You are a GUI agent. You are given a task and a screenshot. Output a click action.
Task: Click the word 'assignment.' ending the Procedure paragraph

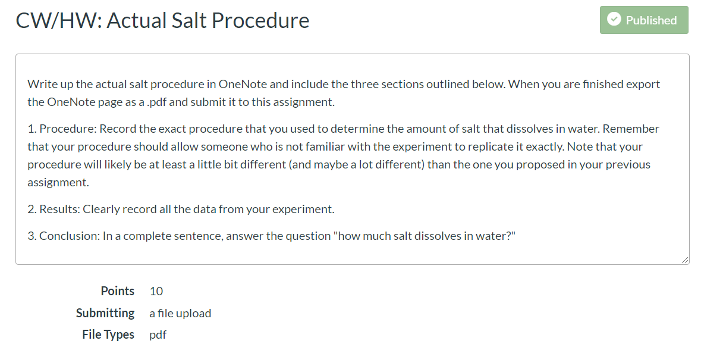tap(58, 182)
